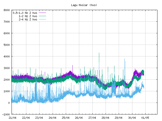Screen dimensions: 162x121
Task: Click y-axis label -1000
Action: pyautogui.click(x=6, y=114)
